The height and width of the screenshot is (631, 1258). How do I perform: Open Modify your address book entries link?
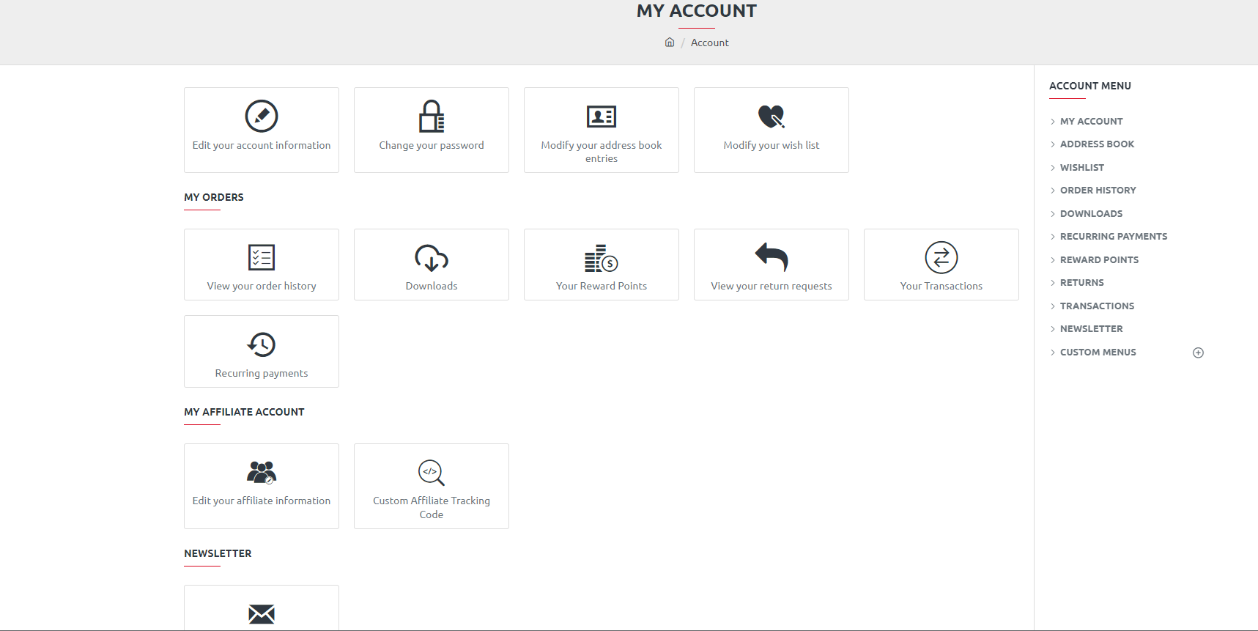(x=602, y=152)
